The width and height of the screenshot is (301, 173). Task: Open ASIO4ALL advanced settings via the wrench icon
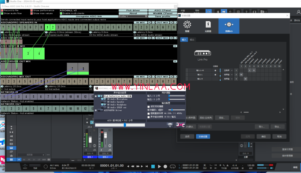tap(180, 125)
